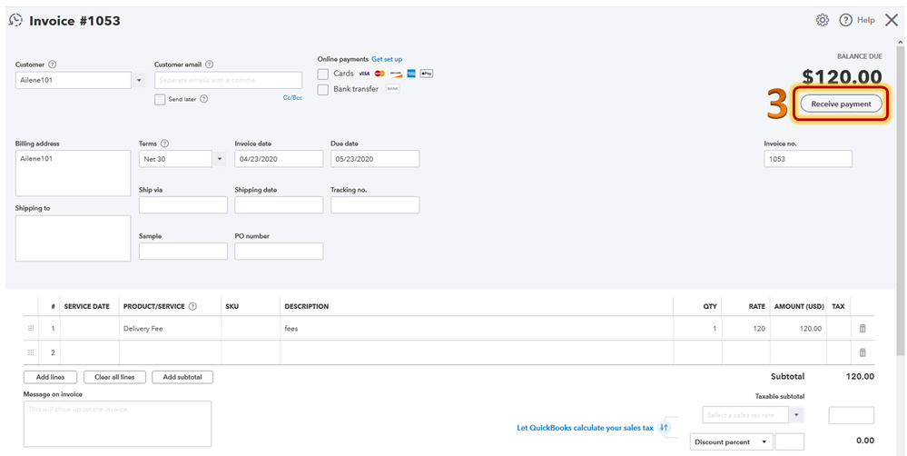
Task: Click the Visa card logo
Action: click(364, 74)
